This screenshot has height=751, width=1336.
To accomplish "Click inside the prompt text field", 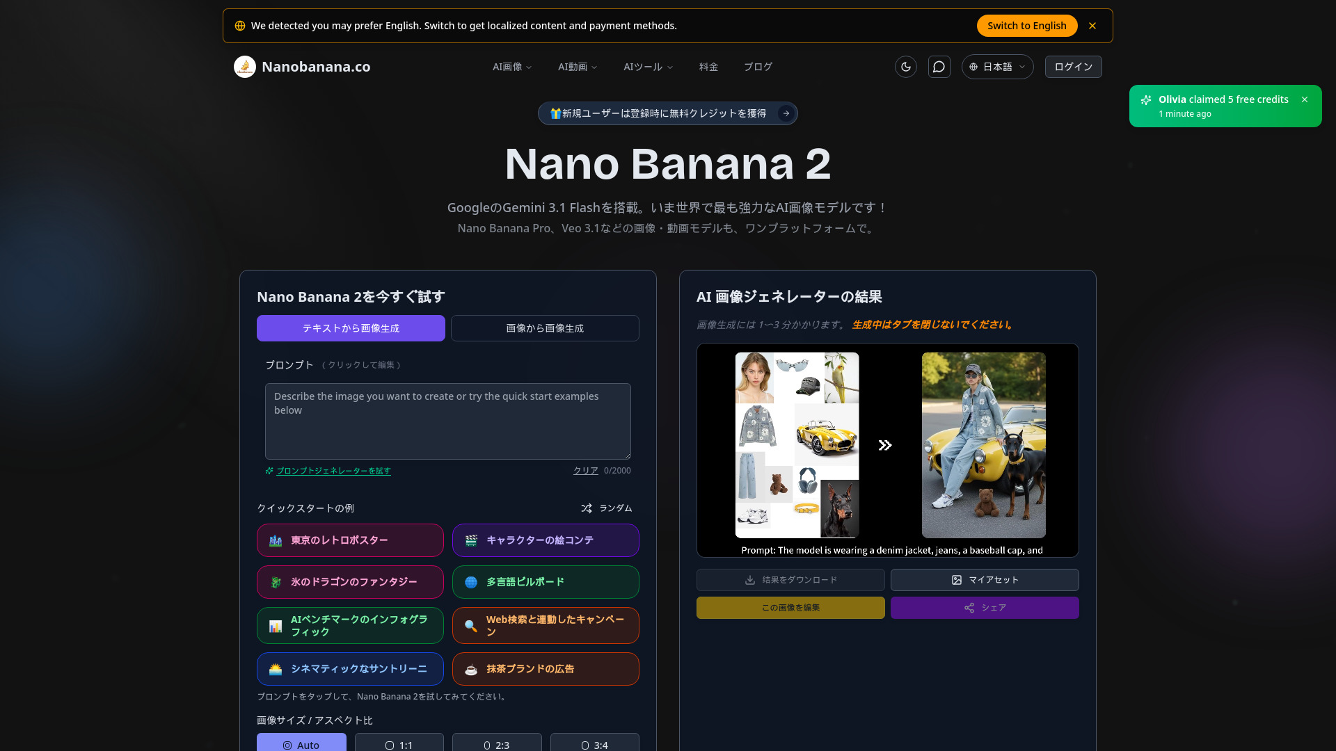I will [447, 421].
